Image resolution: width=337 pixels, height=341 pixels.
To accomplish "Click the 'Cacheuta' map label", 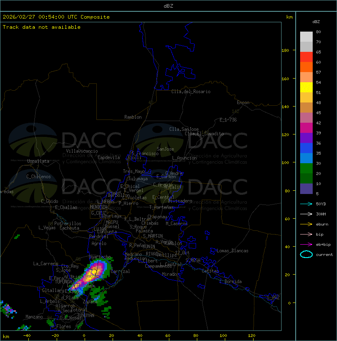I will tap(69, 228).
